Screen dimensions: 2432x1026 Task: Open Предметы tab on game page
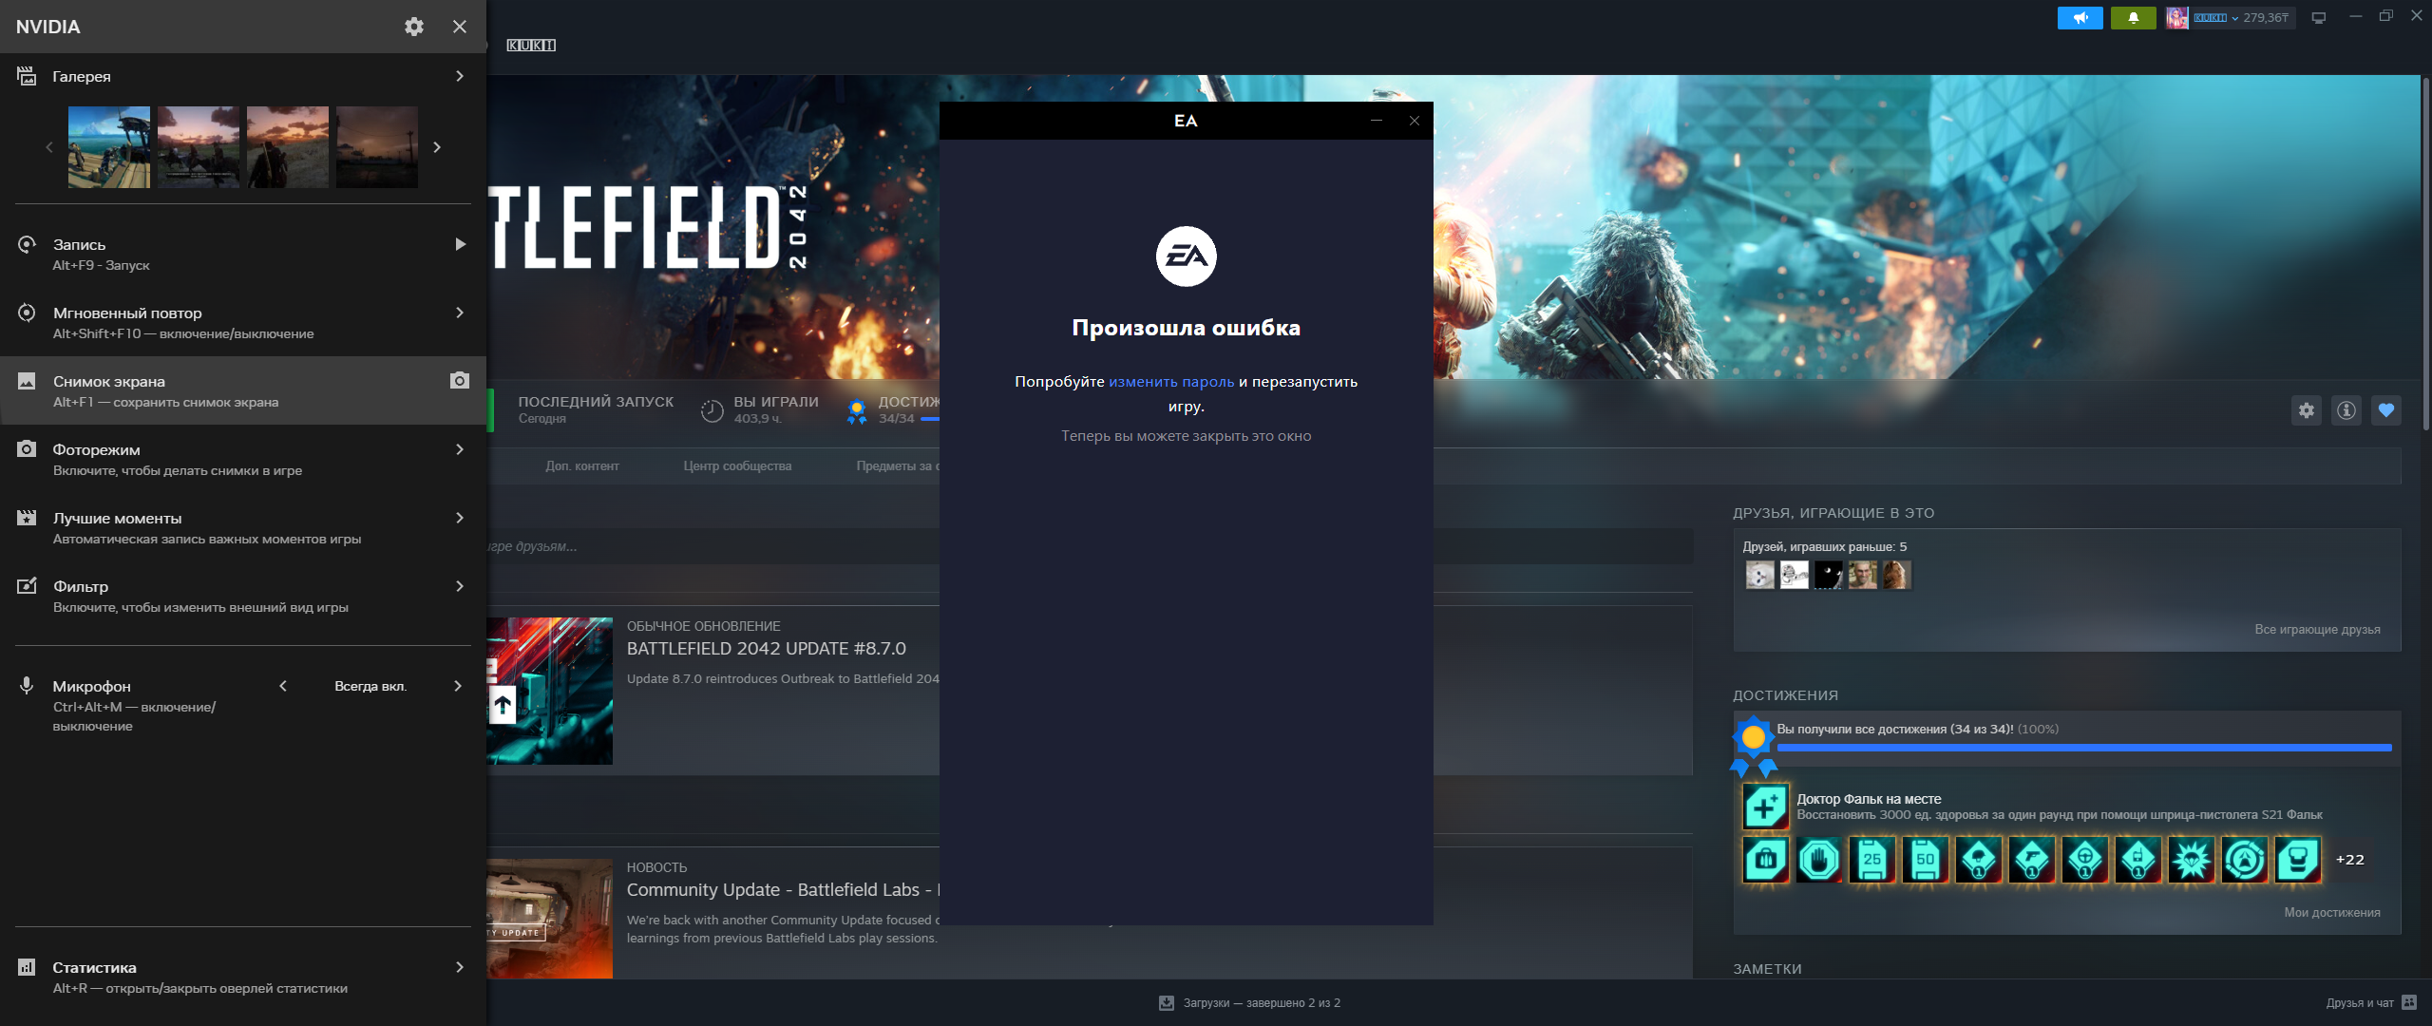897,466
